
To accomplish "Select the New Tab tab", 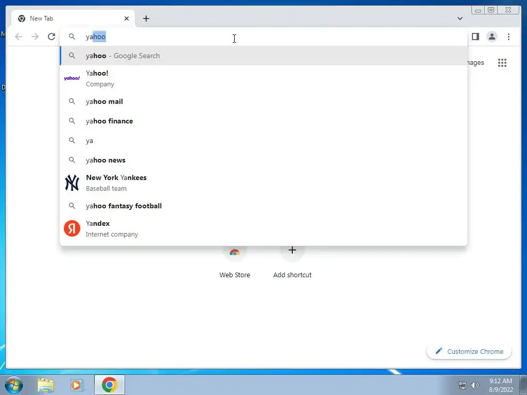I will point(73,19).
